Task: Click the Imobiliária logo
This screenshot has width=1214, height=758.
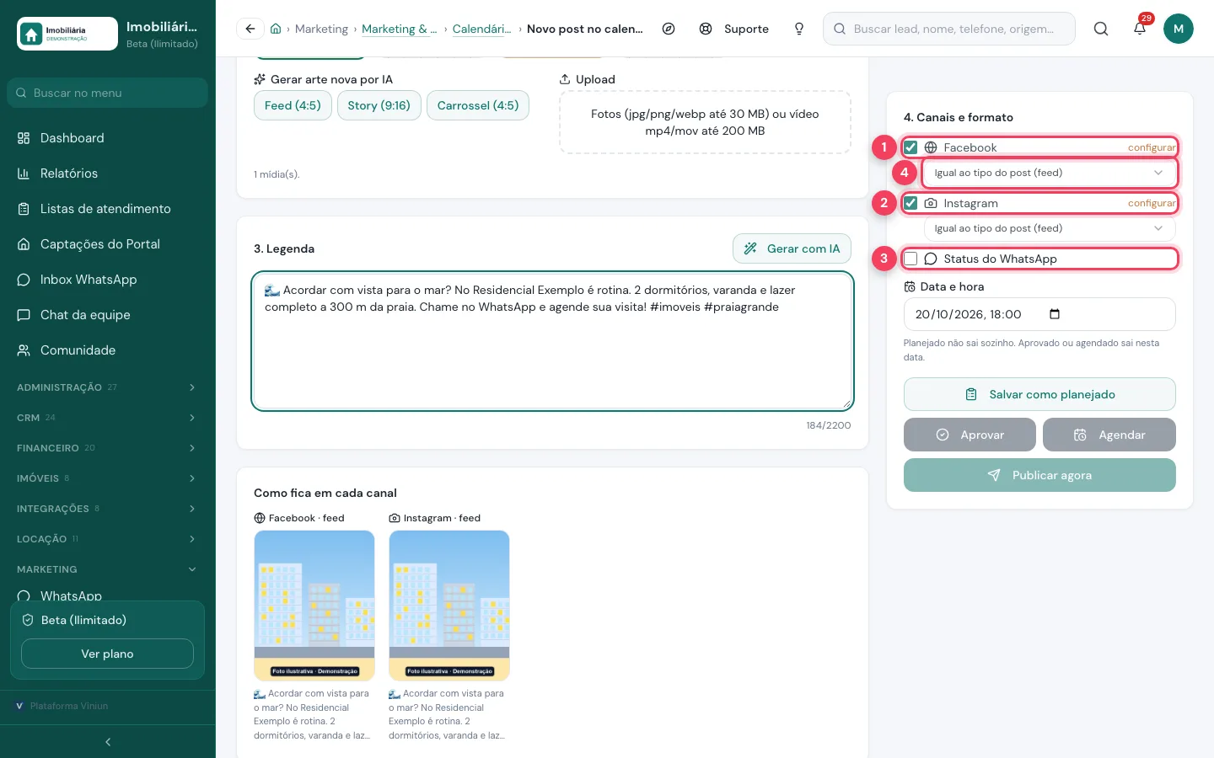Action: tap(67, 34)
